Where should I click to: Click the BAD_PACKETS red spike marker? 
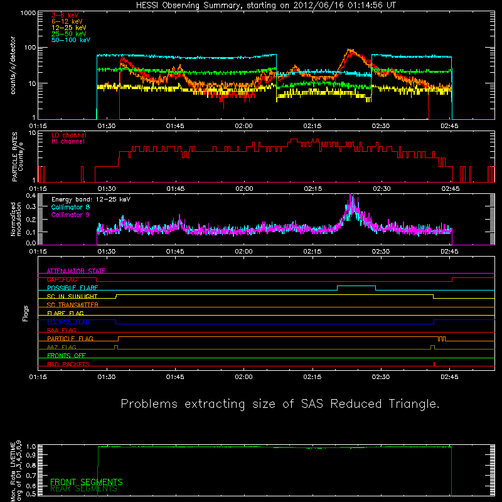point(434,364)
